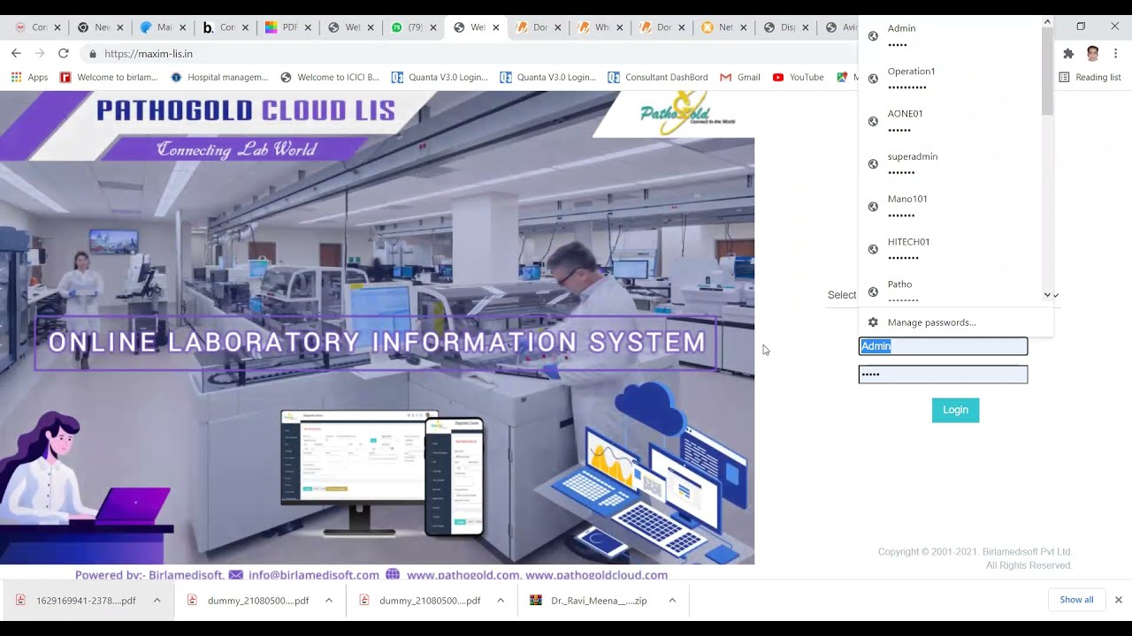The height and width of the screenshot is (636, 1132).
Task: Open the Select dropdown above the username field
Action: 943,295
